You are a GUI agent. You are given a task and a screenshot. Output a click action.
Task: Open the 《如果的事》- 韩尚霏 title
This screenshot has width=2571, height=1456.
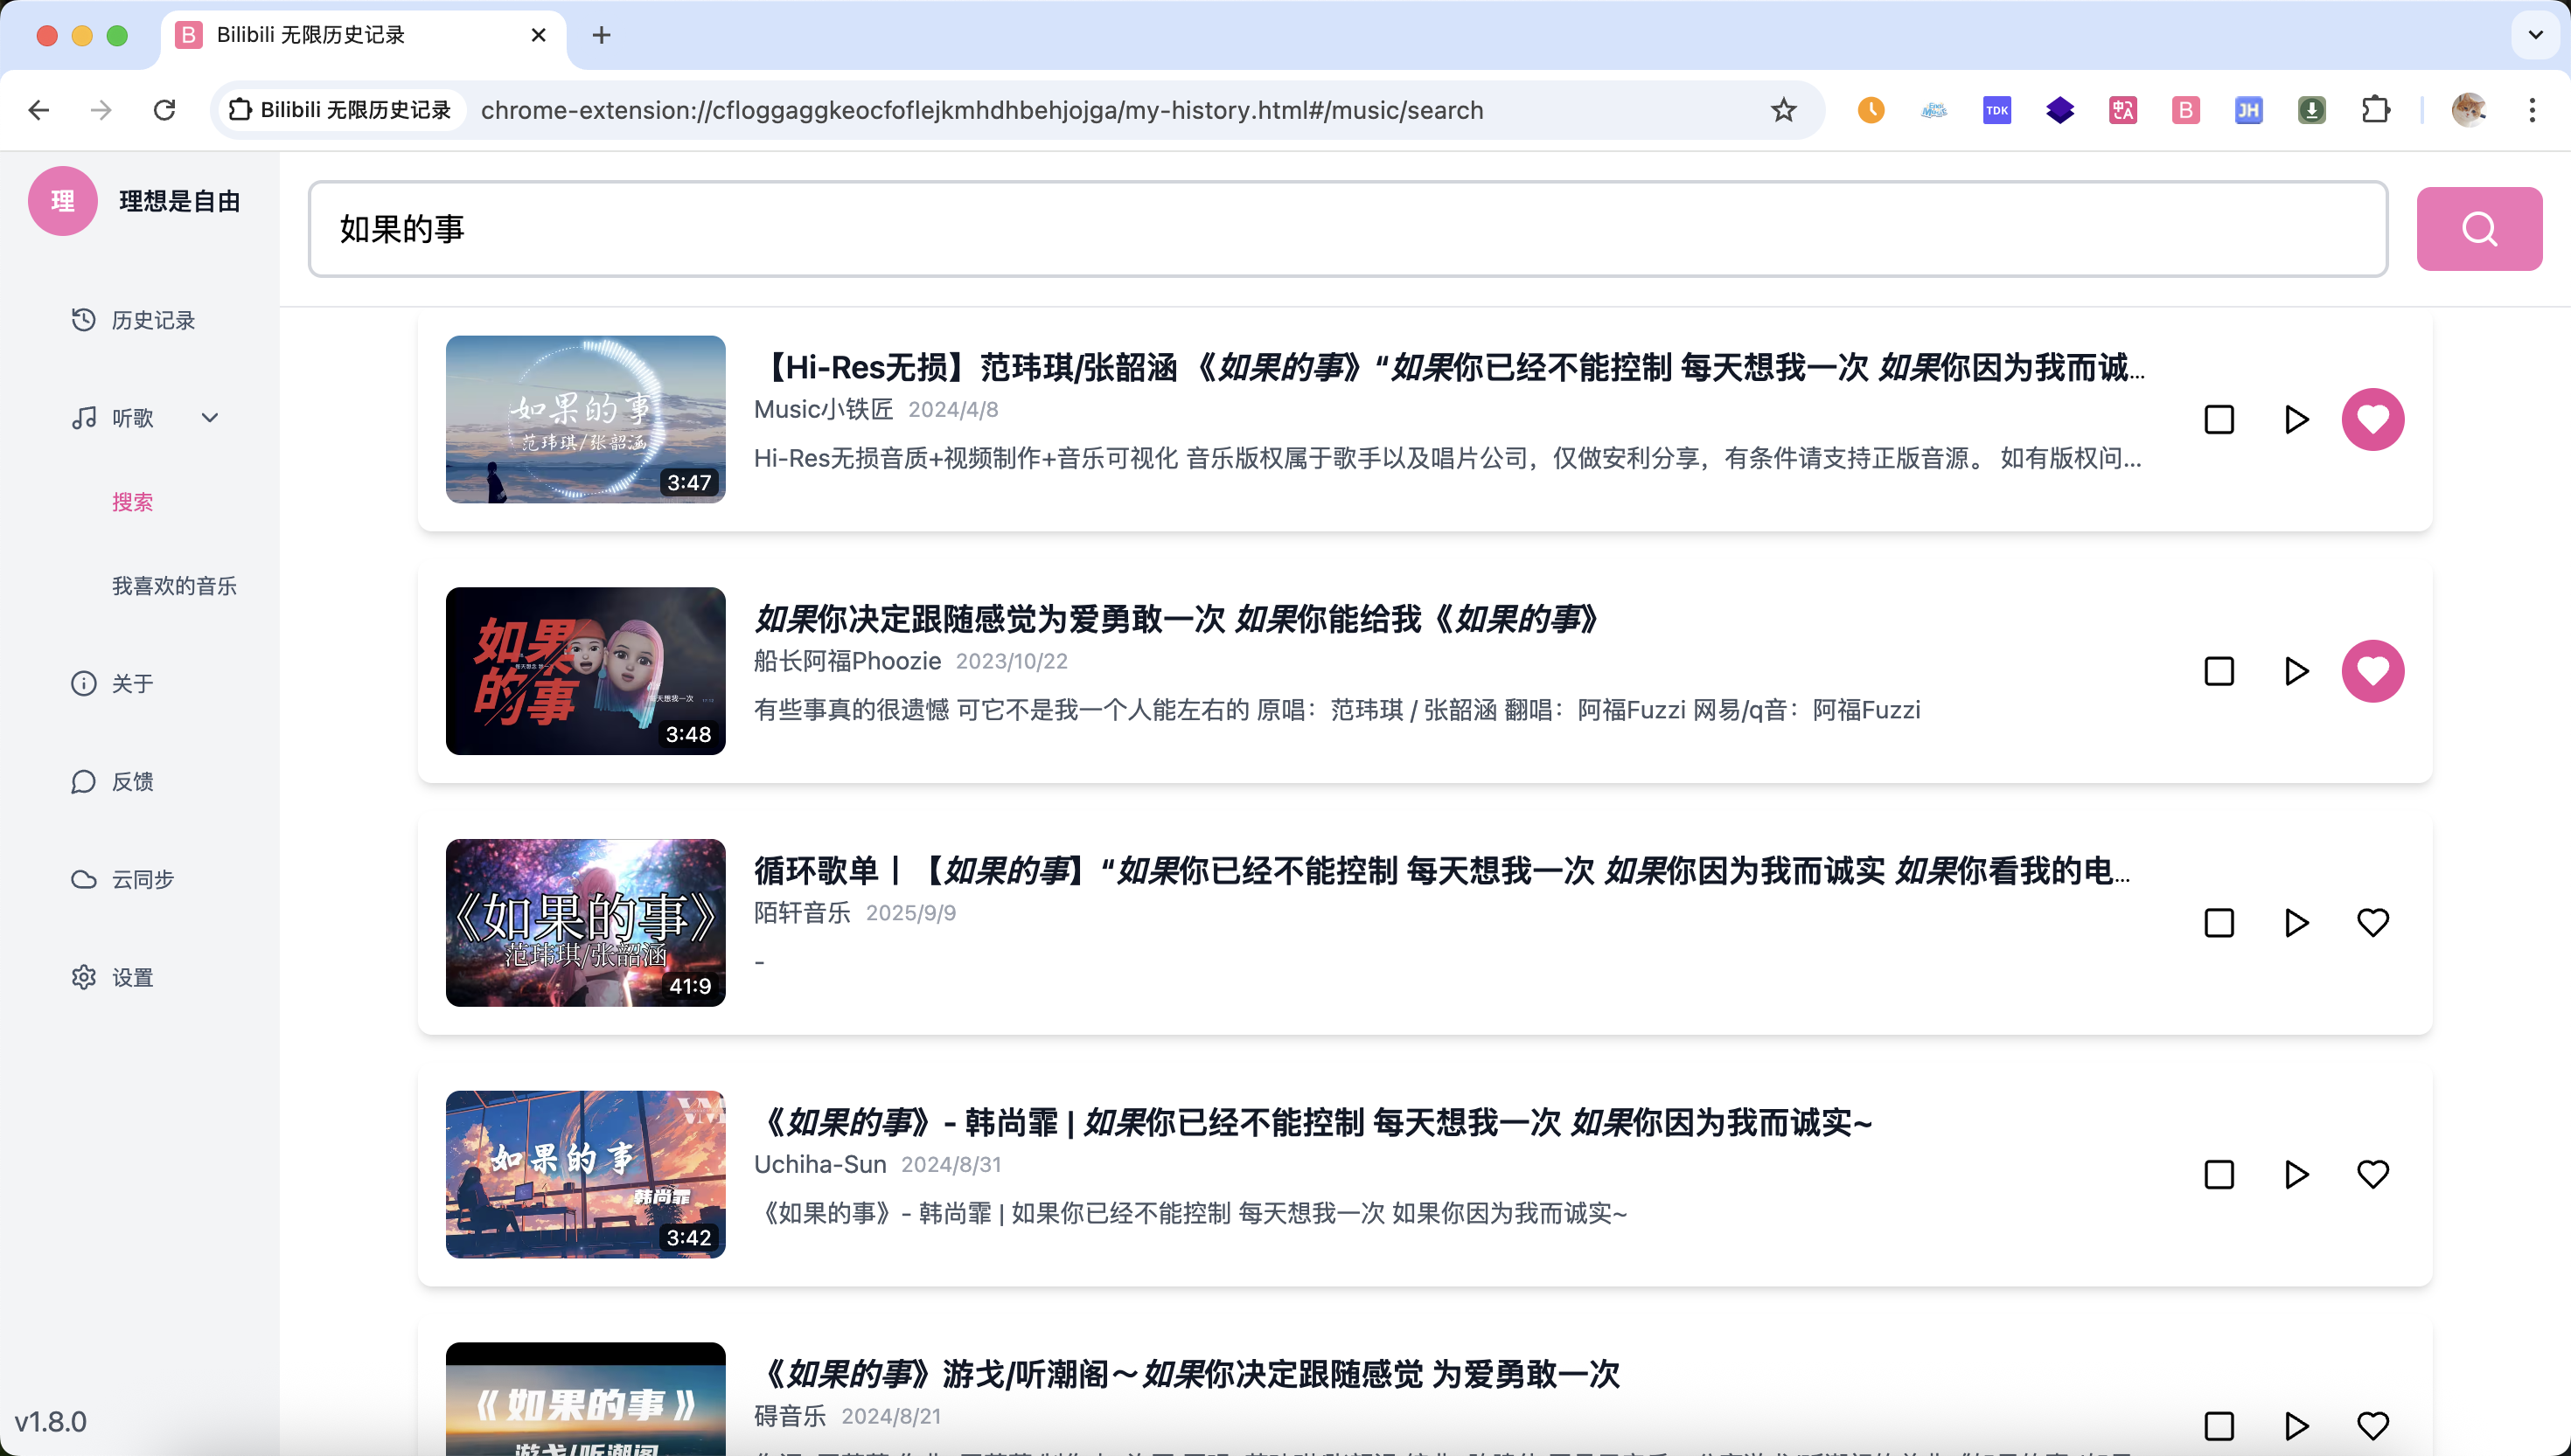point(1313,1123)
